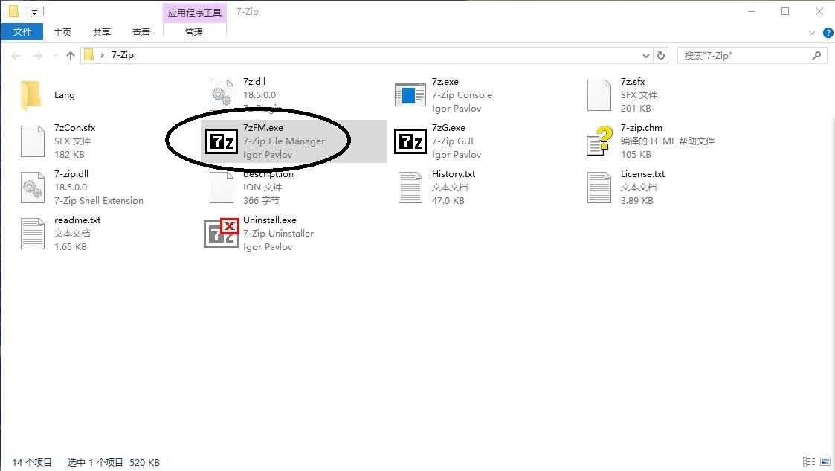The width and height of the screenshot is (835, 471).
Task: Click the Forward navigation arrow
Action: pyautogui.click(x=36, y=55)
